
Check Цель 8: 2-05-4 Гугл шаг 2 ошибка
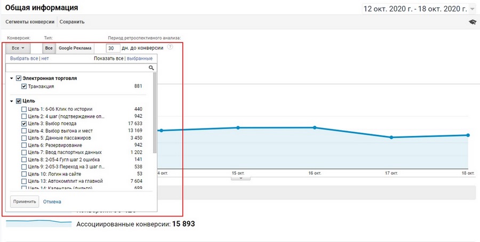(x=24, y=159)
